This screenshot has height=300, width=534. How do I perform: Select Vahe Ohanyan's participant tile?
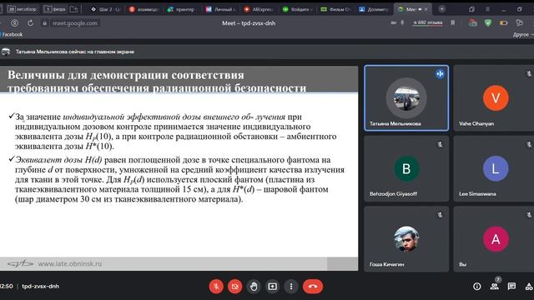(x=494, y=98)
